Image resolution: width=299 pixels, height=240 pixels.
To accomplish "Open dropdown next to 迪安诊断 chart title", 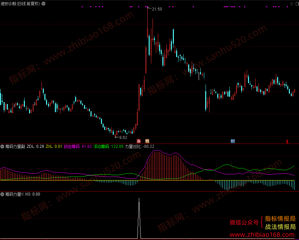I will (x=43, y=4).
